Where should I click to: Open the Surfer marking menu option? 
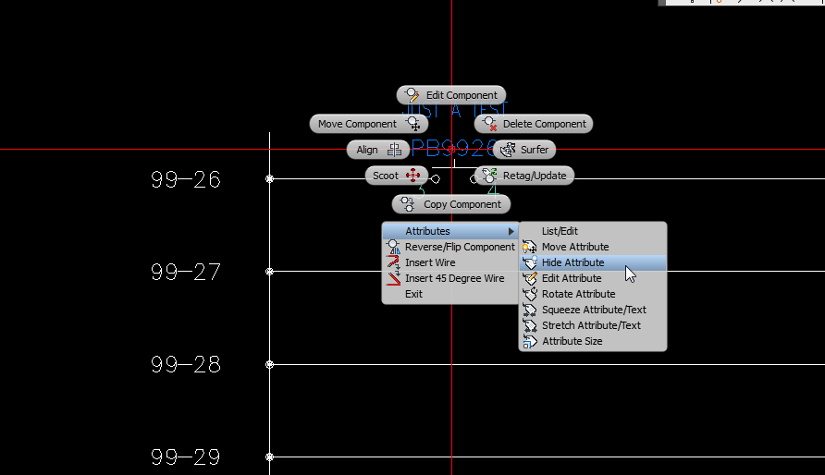[x=524, y=150]
